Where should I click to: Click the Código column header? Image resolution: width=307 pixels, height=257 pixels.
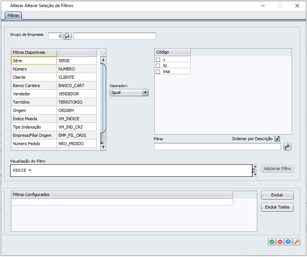coord(173,52)
